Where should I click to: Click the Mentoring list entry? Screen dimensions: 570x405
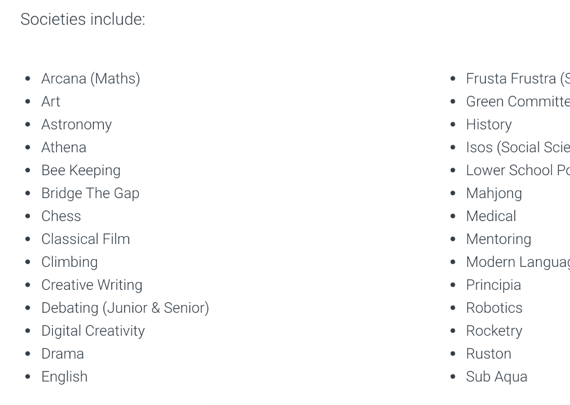498,239
